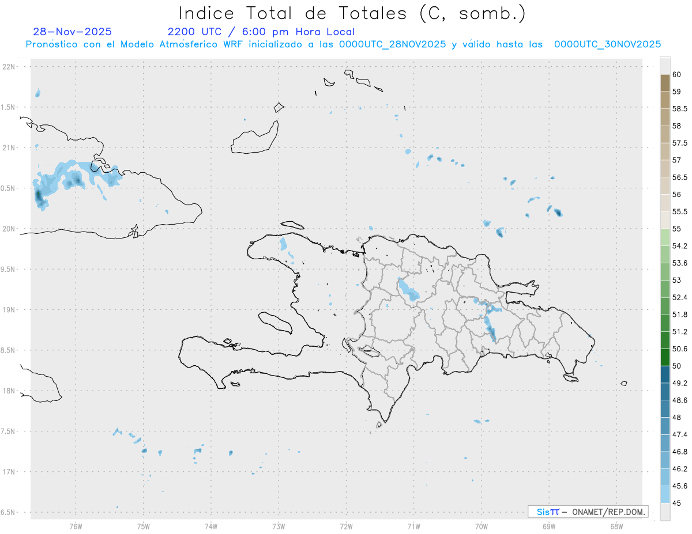Select the dark green colorbar band between 50.6 and 50
The image size is (692, 534).
pos(665,357)
